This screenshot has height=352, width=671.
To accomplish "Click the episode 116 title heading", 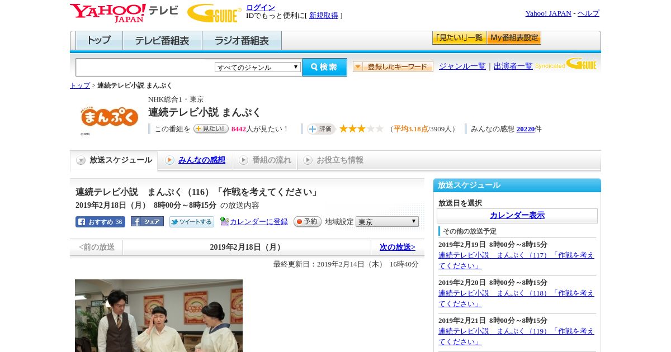I will tap(199, 192).
